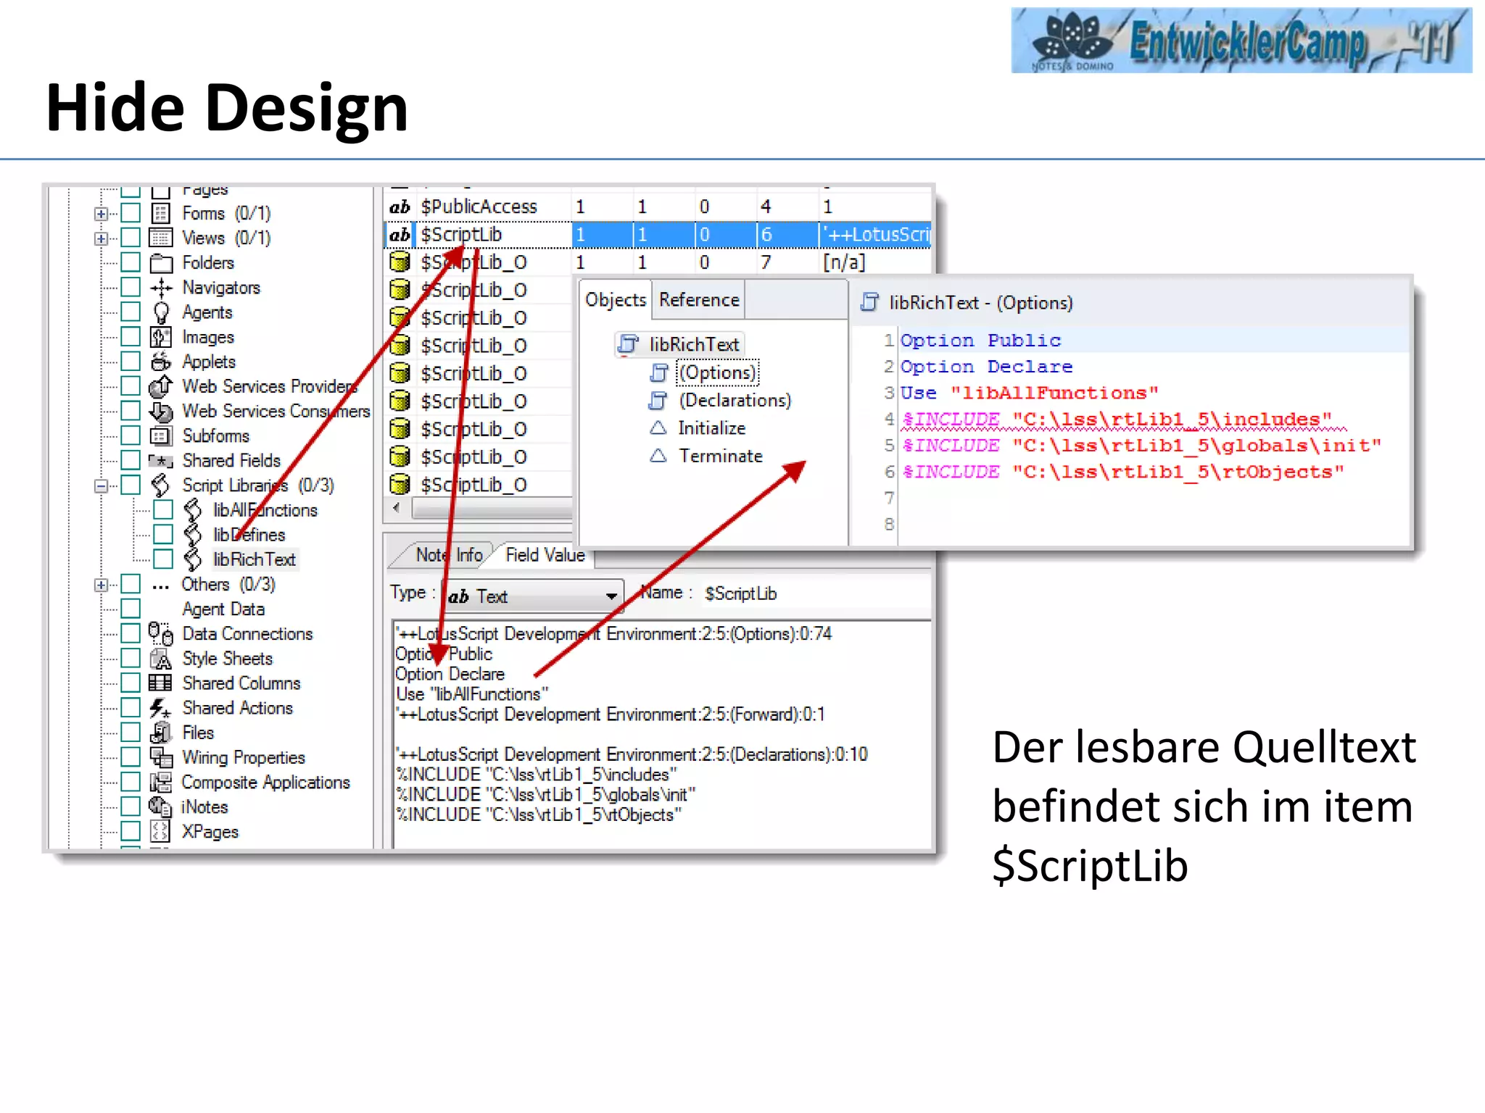This screenshot has height=1113, width=1485.
Task: Tick the libRichText checkbox
Action: pyautogui.click(x=163, y=559)
